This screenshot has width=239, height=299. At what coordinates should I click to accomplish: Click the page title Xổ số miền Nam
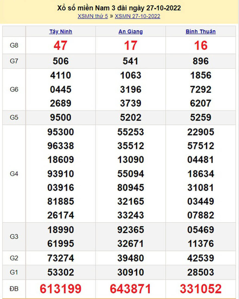click(x=119, y=8)
